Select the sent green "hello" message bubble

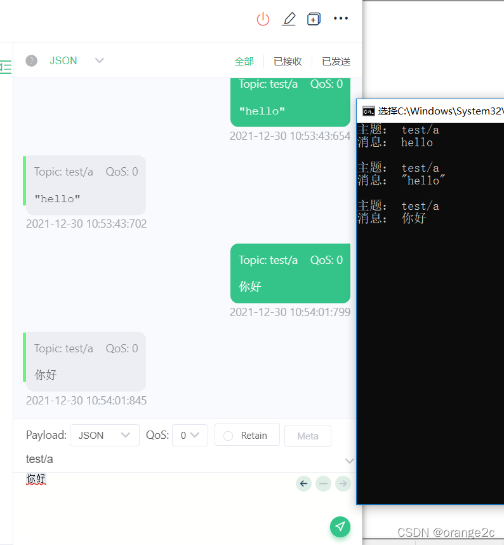pos(290,102)
